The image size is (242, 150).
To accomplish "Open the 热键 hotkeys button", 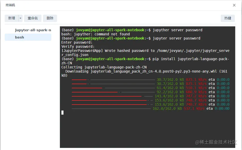I will tap(228, 18).
